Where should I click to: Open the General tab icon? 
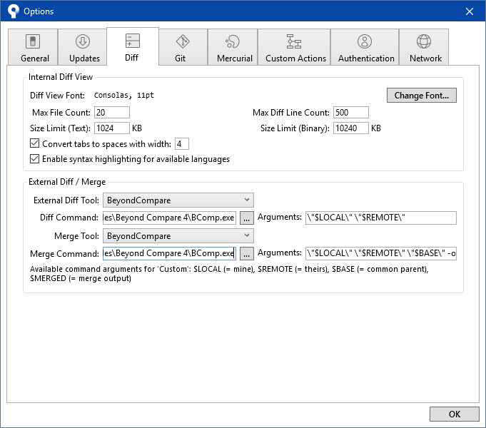click(33, 41)
